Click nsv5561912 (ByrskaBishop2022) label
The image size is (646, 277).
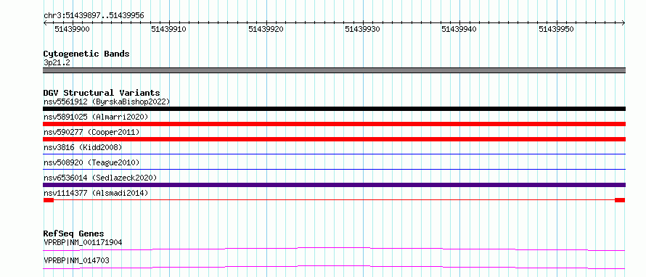(x=106, y=102)
